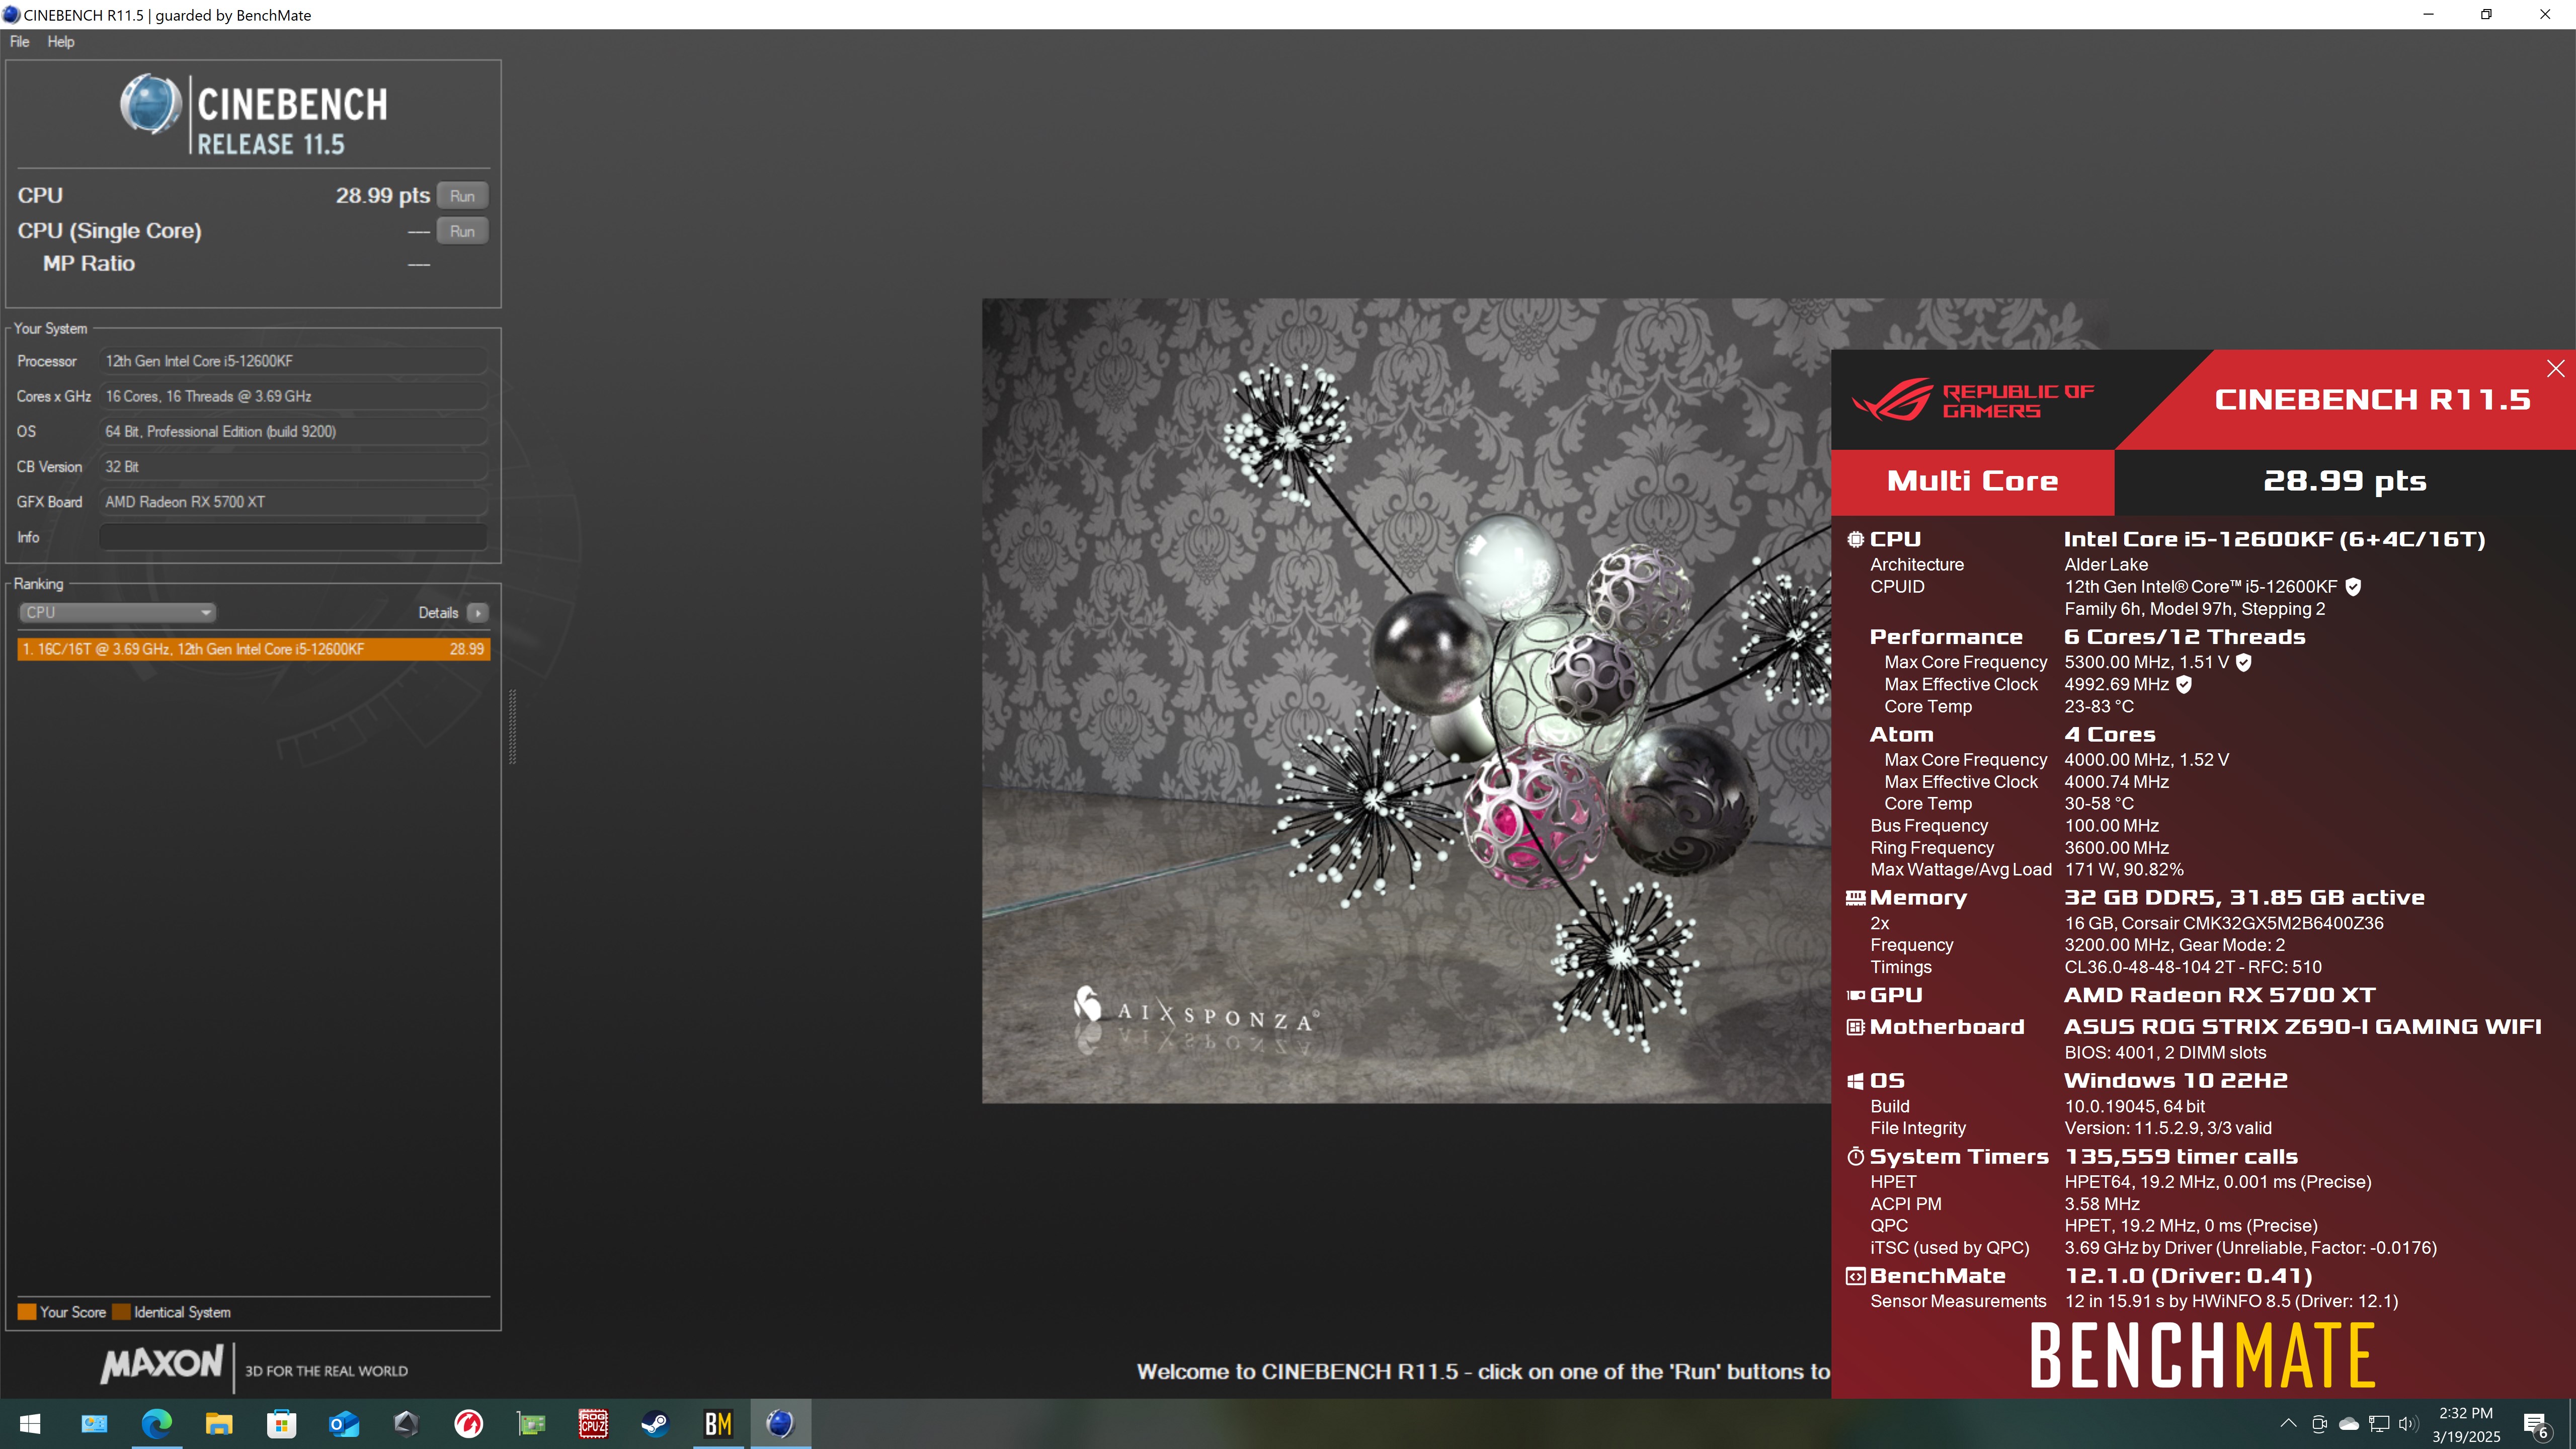
Task: Click the Motherboard section icon
Action: point(1855,1027)
